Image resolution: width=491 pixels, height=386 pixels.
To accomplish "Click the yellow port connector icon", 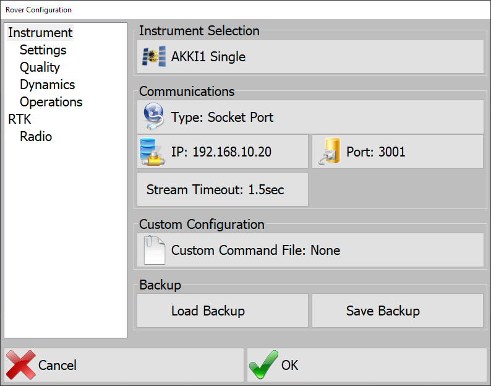I will click(329, 152).
